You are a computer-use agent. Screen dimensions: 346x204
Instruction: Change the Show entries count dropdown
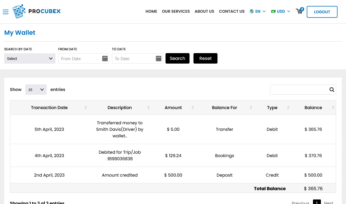tap(36, 90)
